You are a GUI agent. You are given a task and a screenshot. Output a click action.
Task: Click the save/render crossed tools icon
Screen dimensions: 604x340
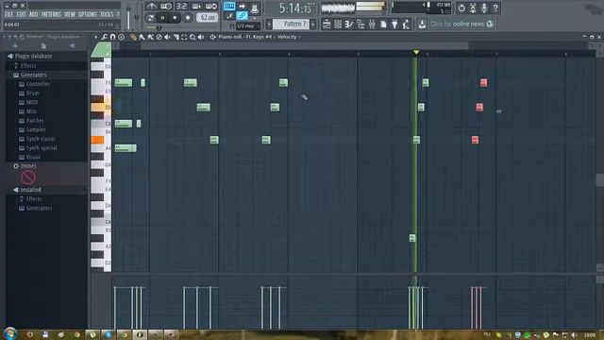tap(473, 8)
